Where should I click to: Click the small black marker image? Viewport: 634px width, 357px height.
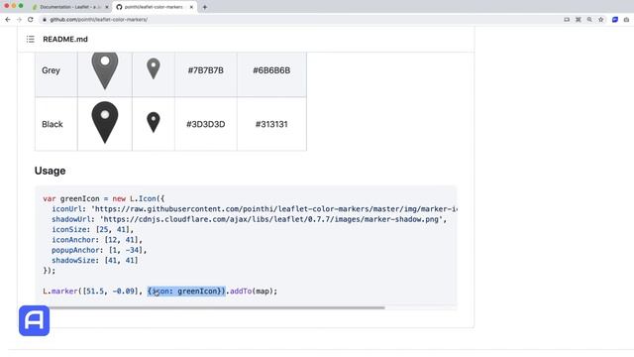pyautogui.click(x=154, y=122)
